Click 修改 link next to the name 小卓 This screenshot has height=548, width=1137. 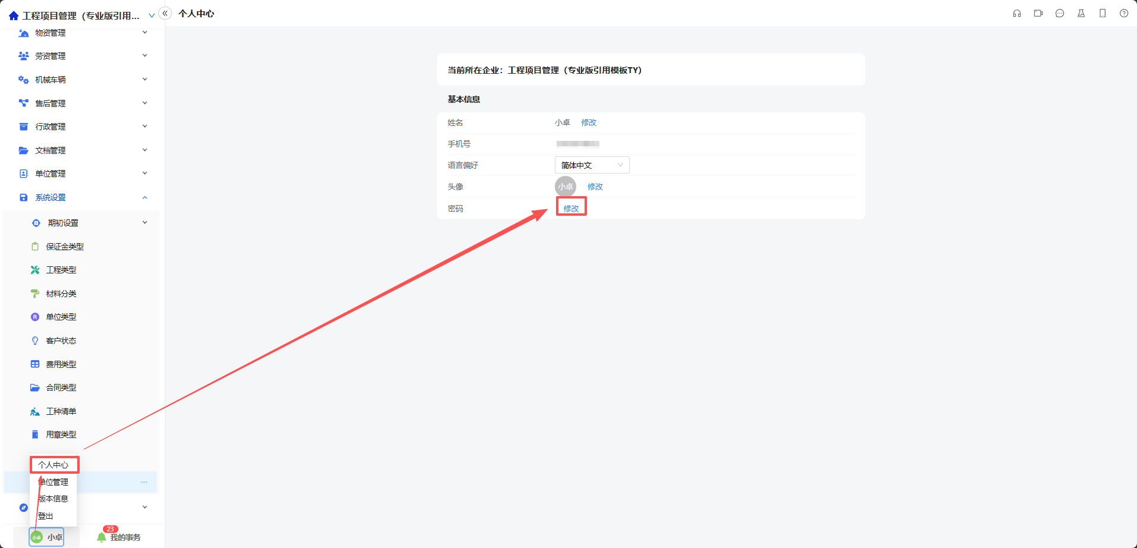(x=589, y=122)
